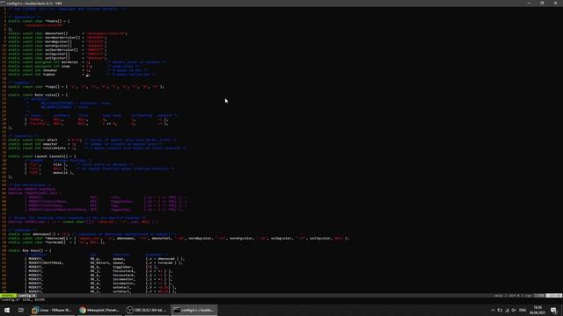
Task: Click the selbordercolor declaration line
Action: (x=57, y=50)
